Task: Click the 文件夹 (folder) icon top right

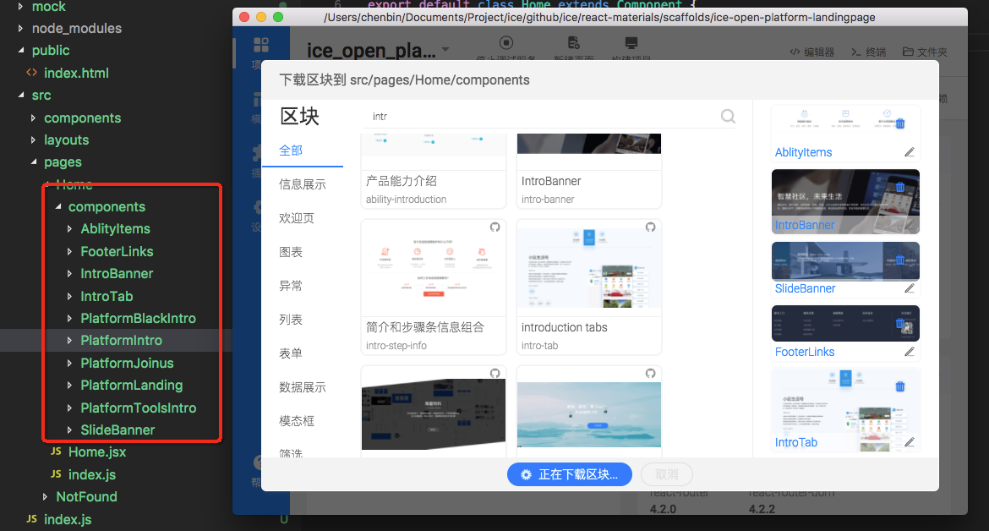Action: (924, 51)
